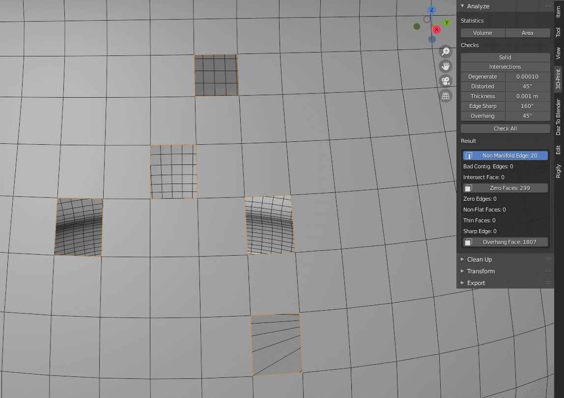Click the blue Z axis on navigation gizmo

click(431, 10)
